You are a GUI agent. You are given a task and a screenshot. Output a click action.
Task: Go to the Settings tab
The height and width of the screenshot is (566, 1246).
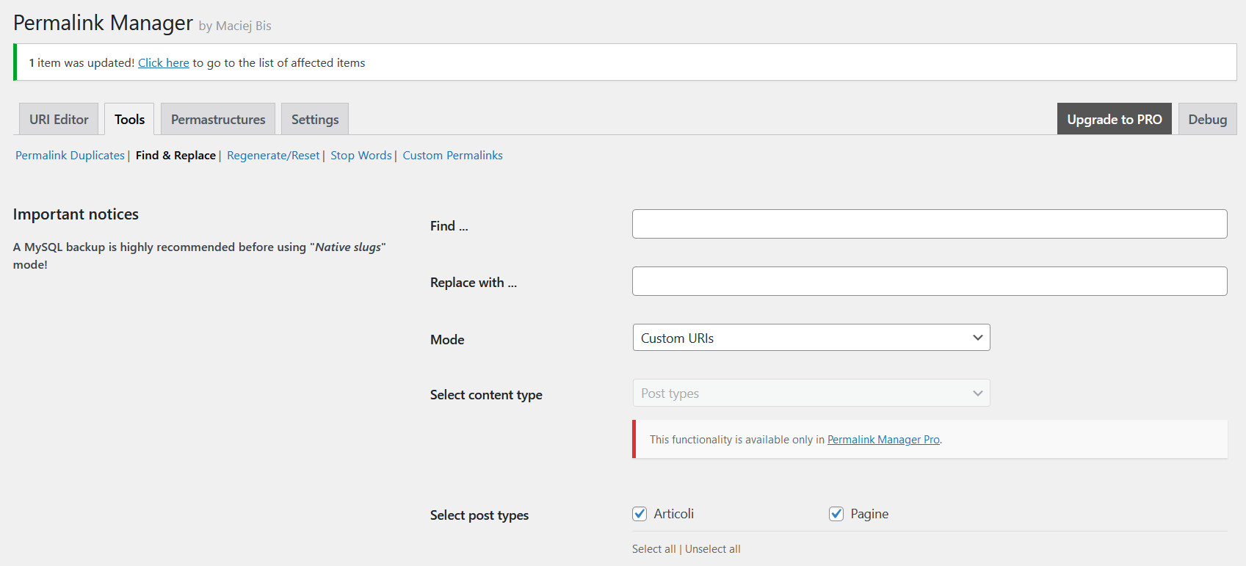[315, 119]
